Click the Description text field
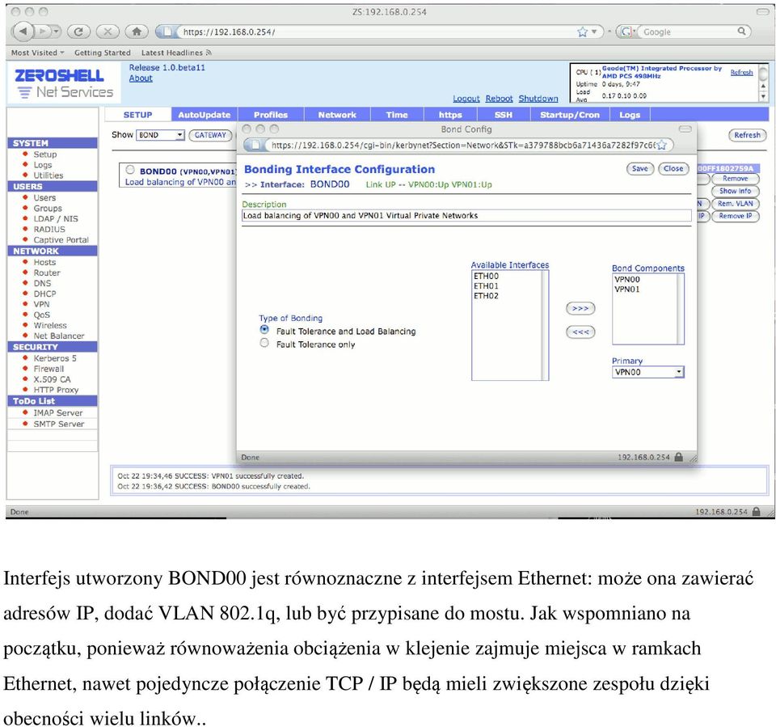The height and width of the screenshot is (727, 776). (466, 215)
